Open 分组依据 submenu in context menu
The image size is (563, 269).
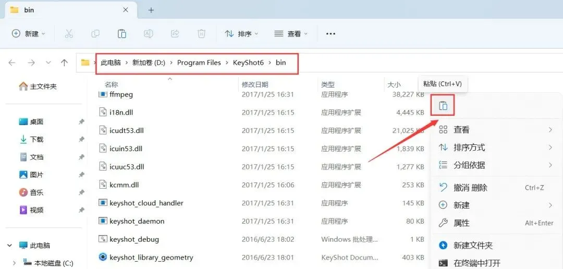tap(496, 165)
